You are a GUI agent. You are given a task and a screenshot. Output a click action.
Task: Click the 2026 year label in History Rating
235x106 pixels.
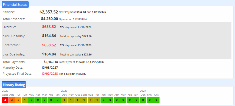5,91
